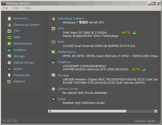Click Check for updates link
This screenshot has width=162, height=125.
(x=146, y=121)
